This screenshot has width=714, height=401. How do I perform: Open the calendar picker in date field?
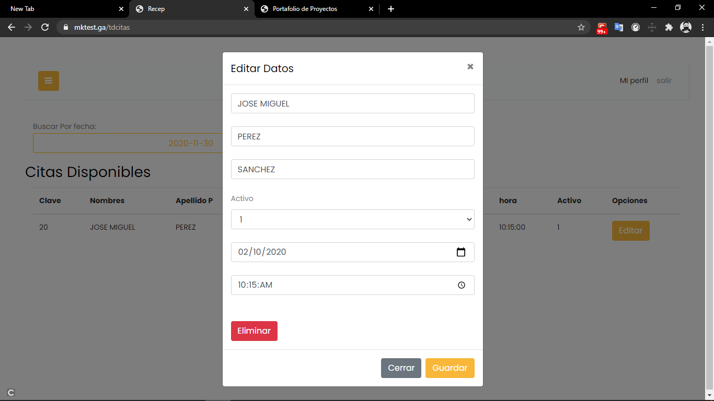click(x=460, y=252)
